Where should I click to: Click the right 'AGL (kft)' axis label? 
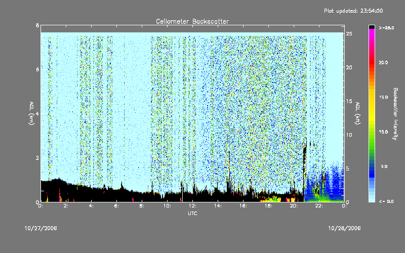357,113
